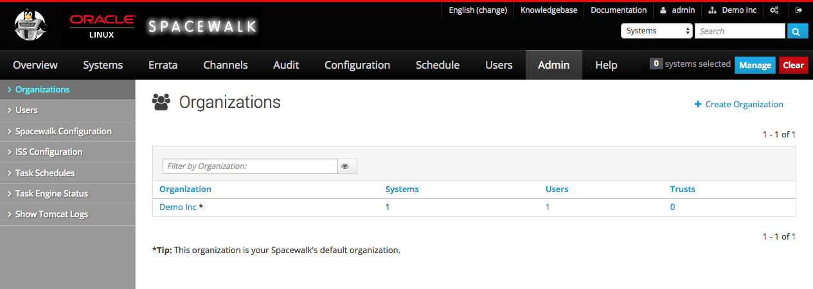Open the Channels tab
Screen dimensions: 813x289
coord(226,65)
